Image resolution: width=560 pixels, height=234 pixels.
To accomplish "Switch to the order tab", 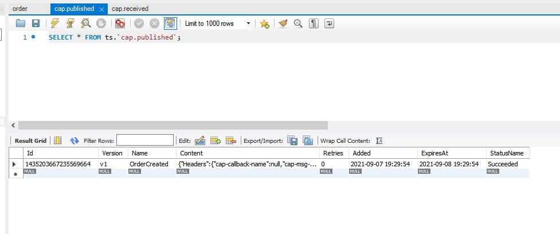I will click(x=20, y=9).
